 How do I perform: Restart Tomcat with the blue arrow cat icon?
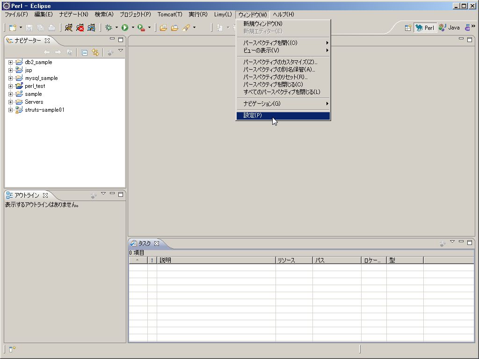(x=91, y=28)
